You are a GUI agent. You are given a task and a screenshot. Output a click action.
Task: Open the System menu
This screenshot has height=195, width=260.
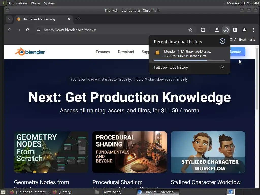click(x=50, y=3)
